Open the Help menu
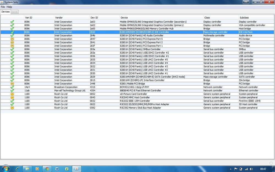Screen dimensions: 275x172 click(x=9, y=7)
